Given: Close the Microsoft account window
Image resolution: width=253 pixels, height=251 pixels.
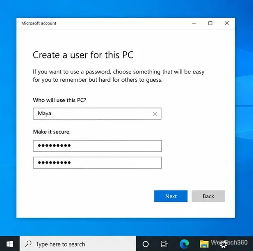Looking at the screenshot, I should pos(227,23).
